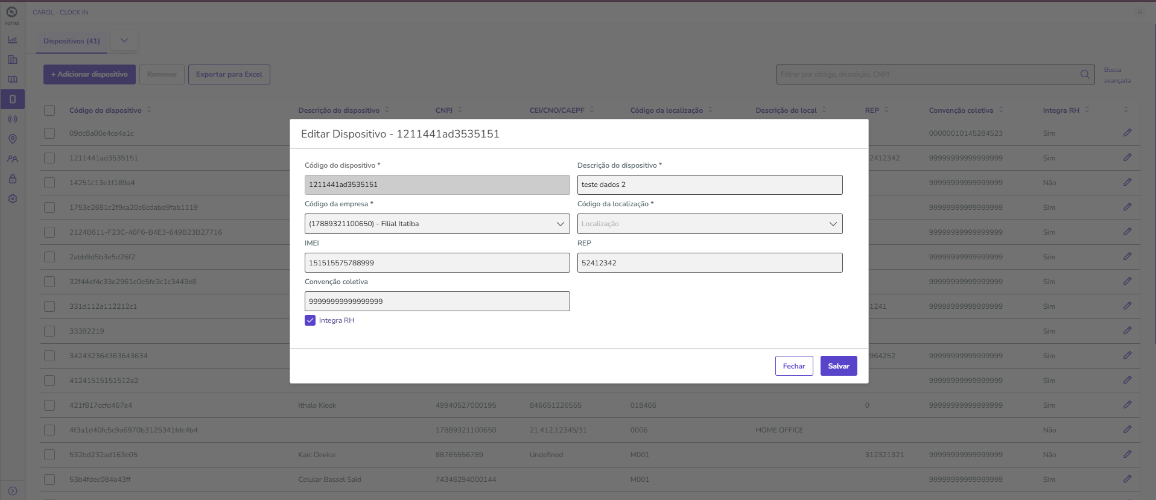Image resolution: width=1156 pixels, height=500 pixels.
Task: Open the map icon in sidebar
Action: [x=12, y=80]
